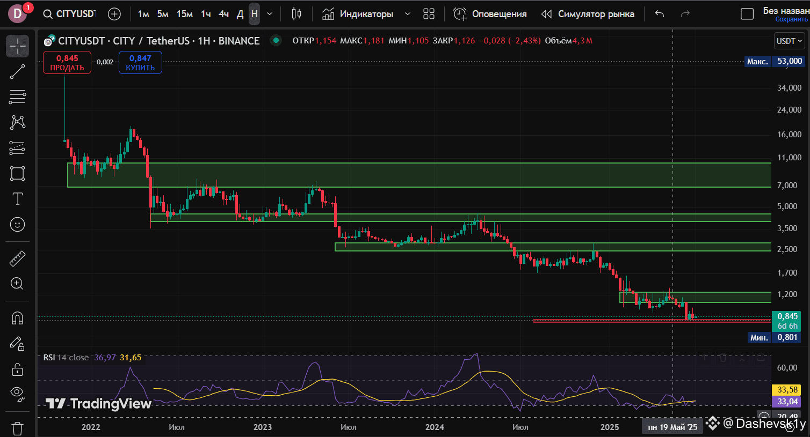The image size is (810, 437).
Task: Click the CITYUSD symbol search field
Action: (x=70, y=14)
